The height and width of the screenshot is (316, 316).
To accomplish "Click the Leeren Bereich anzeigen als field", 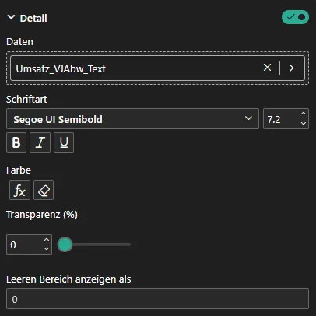I will [x=157, y=298].
